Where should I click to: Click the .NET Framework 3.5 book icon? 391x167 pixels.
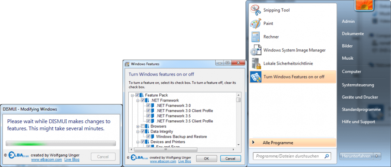(x=152, y=116)
